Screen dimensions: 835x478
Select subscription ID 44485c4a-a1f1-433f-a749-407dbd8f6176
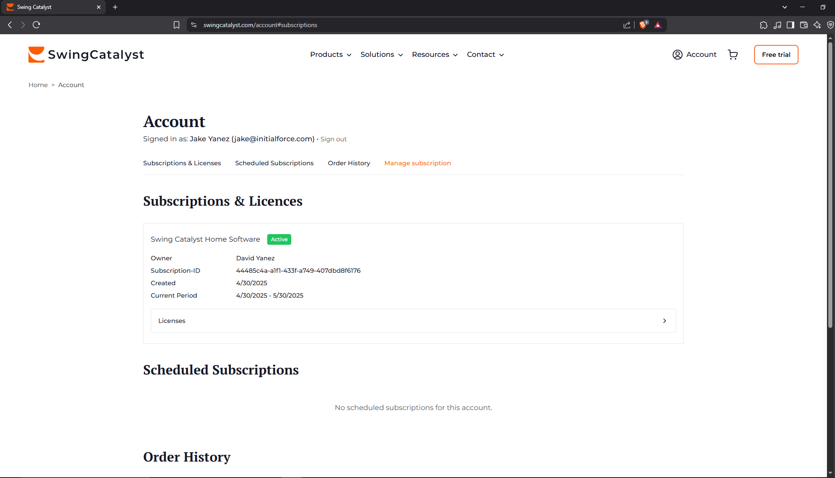tap(298, 271)
